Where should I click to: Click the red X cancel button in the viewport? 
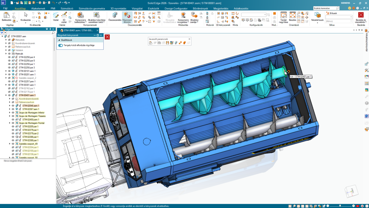107,37
